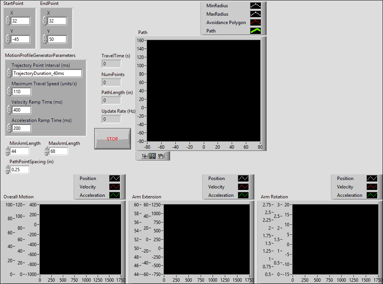Decrement the EndPoint Y value with its stepper
The height and width of the screenshot is (284, 383).
[45, 41]
